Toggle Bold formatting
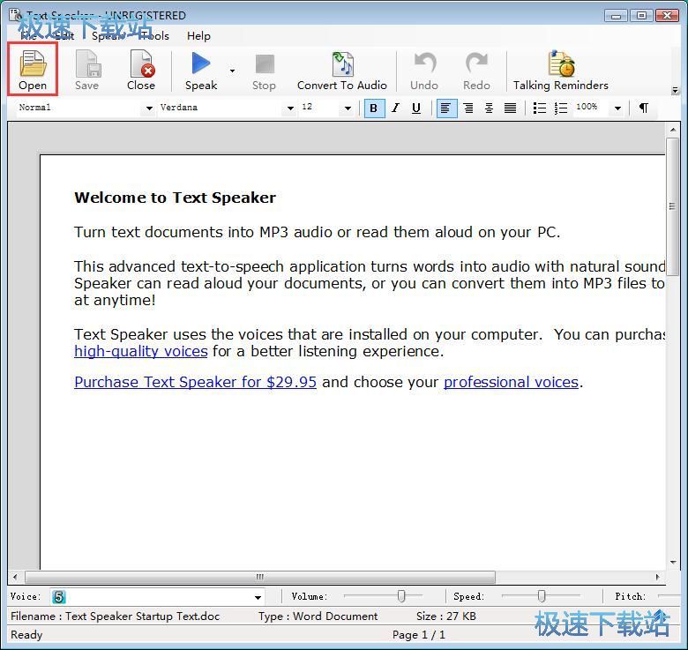Image resolution: width=688 pixels, height=650 pixels. pos(374,108)
